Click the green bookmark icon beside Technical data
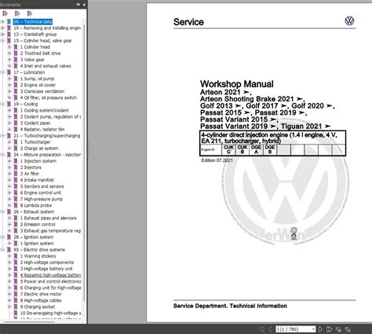Viewport: 372px width, 334px height. (x=9, y=22)
